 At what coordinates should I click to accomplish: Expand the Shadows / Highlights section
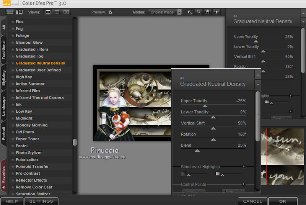[244, 167]
